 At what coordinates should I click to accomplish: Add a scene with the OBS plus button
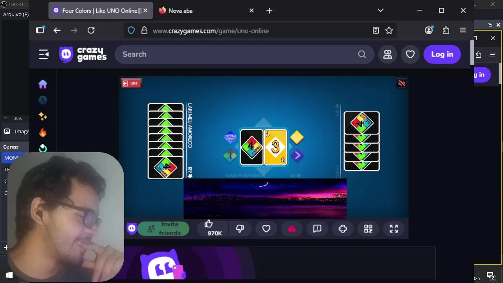tap(6, 248)
